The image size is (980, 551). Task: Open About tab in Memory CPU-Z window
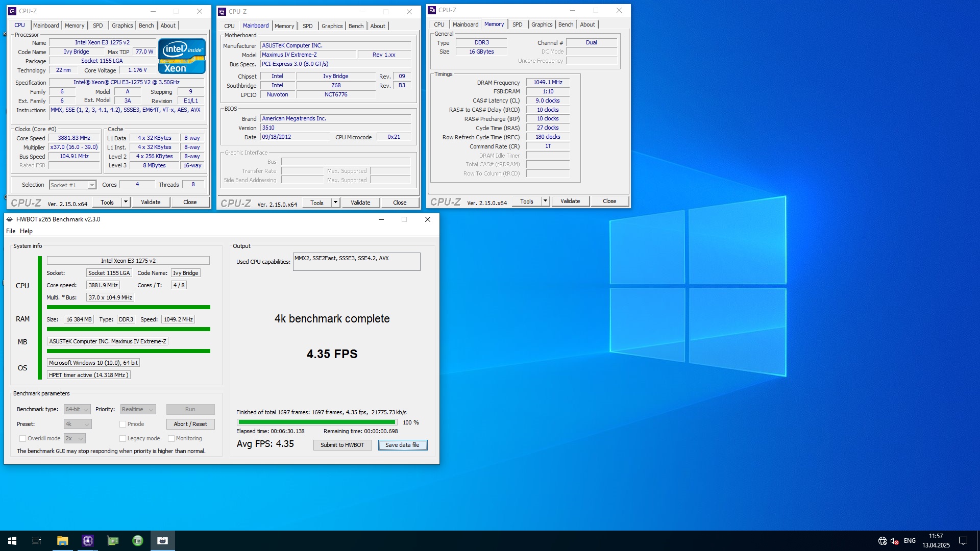[x=587, y=24]
